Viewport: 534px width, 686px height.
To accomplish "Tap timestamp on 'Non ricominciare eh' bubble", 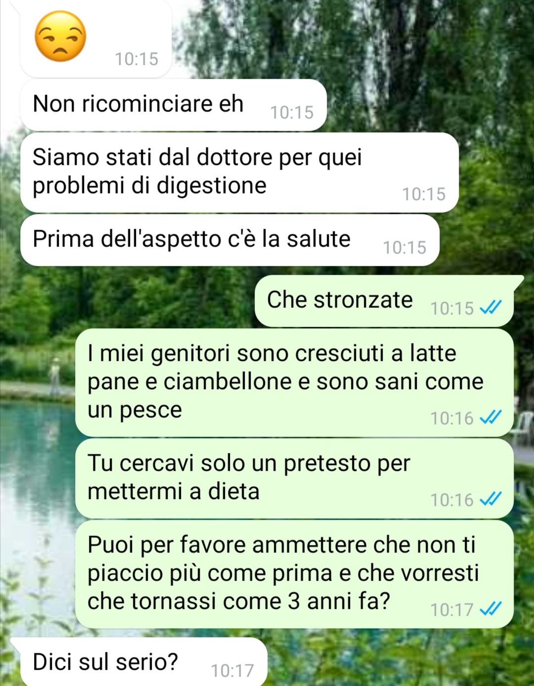I will tap(292, 112).
